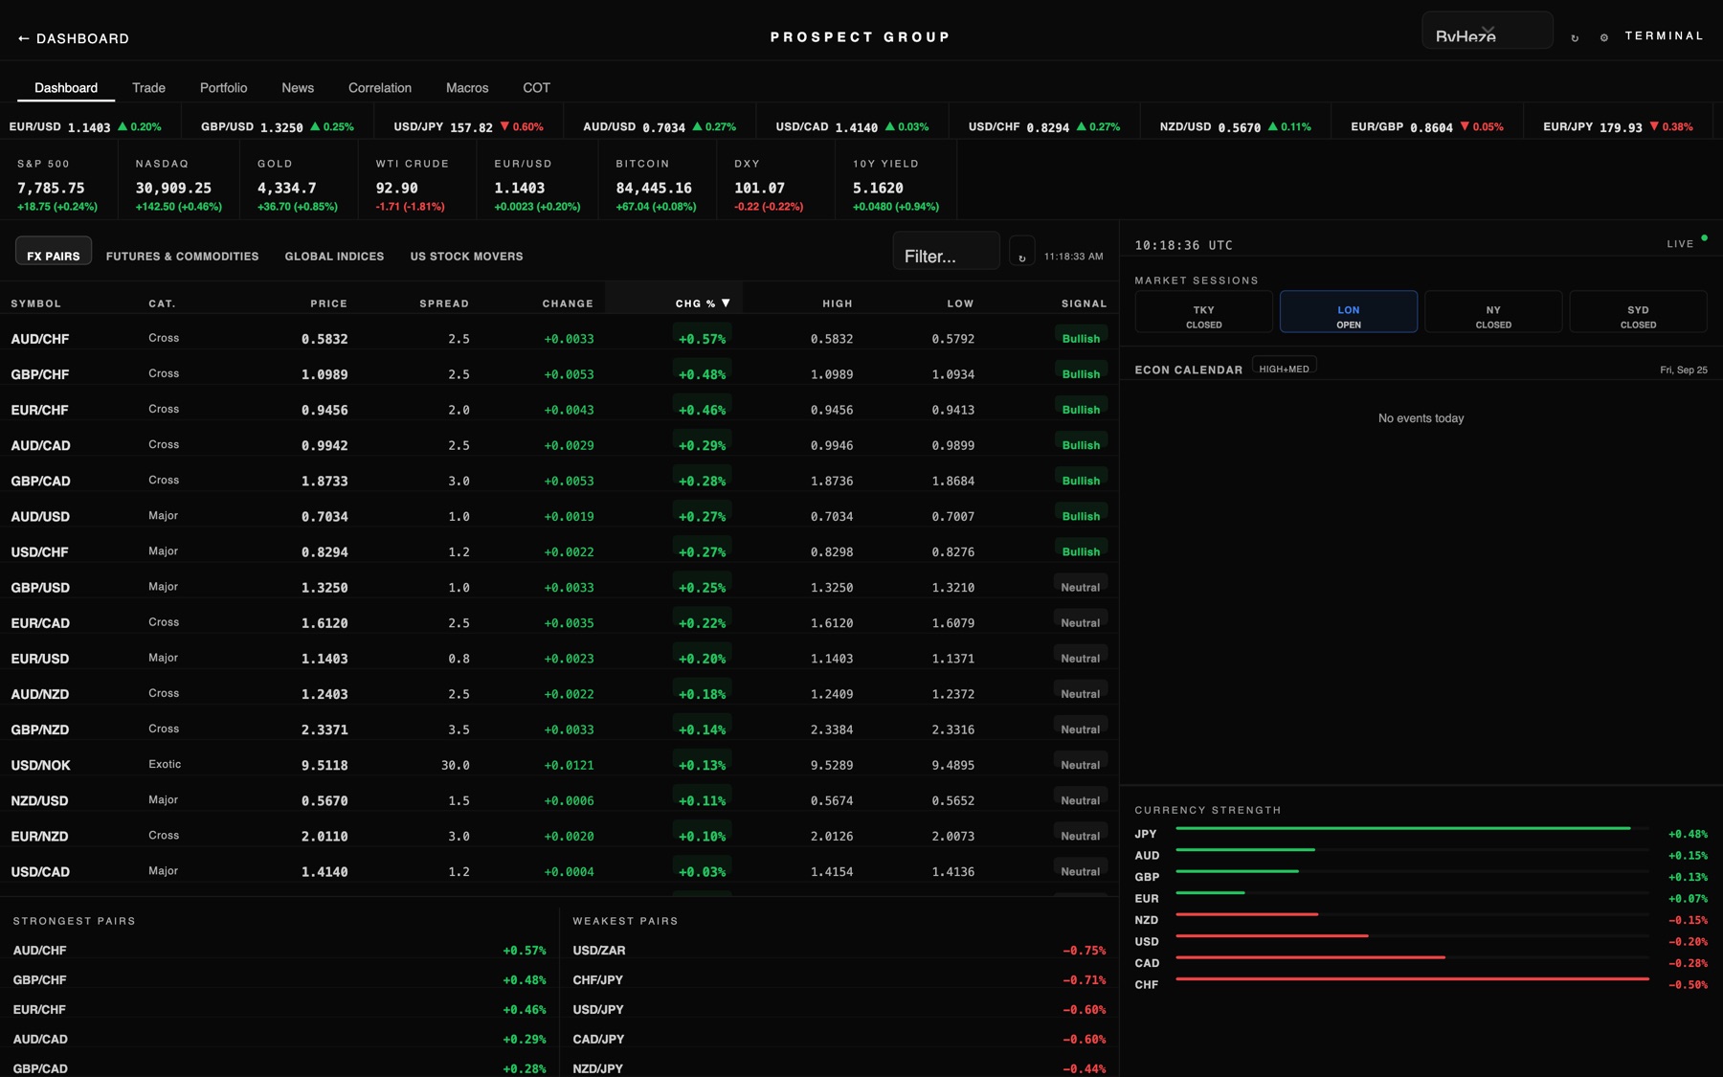Sort by the SIGNAL column header
1723x1077 pixels.
point(1084,303)
